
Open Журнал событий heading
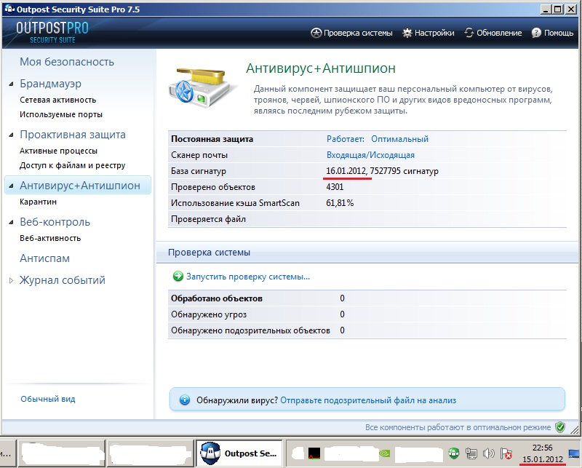(x=63, y=280)
